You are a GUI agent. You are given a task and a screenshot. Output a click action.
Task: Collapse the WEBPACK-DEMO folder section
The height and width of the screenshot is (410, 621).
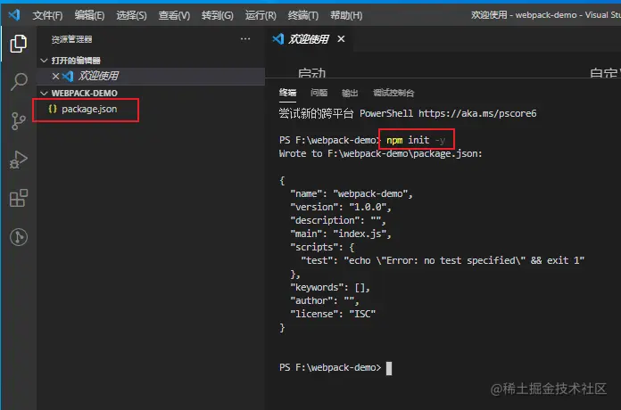[44, 94]
